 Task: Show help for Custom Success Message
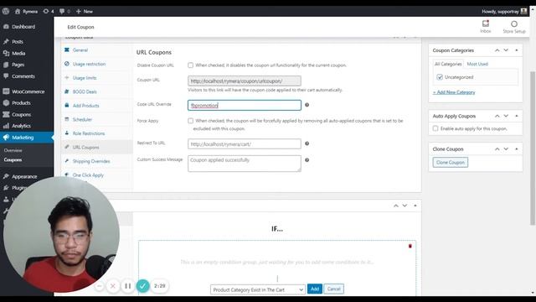pos(307,160)
